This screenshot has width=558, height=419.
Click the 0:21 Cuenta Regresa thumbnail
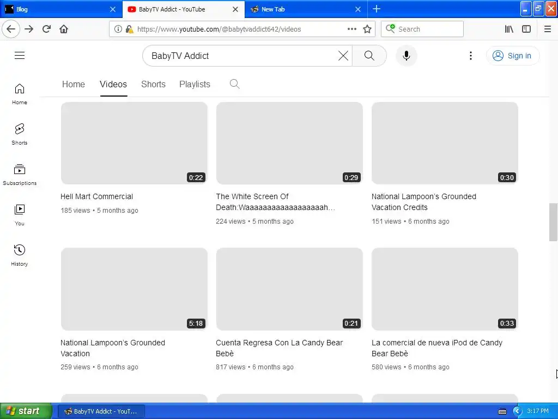tap(289, 289)
